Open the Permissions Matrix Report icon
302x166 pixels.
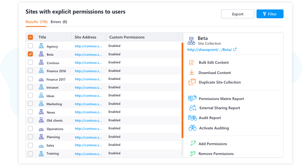192,98
